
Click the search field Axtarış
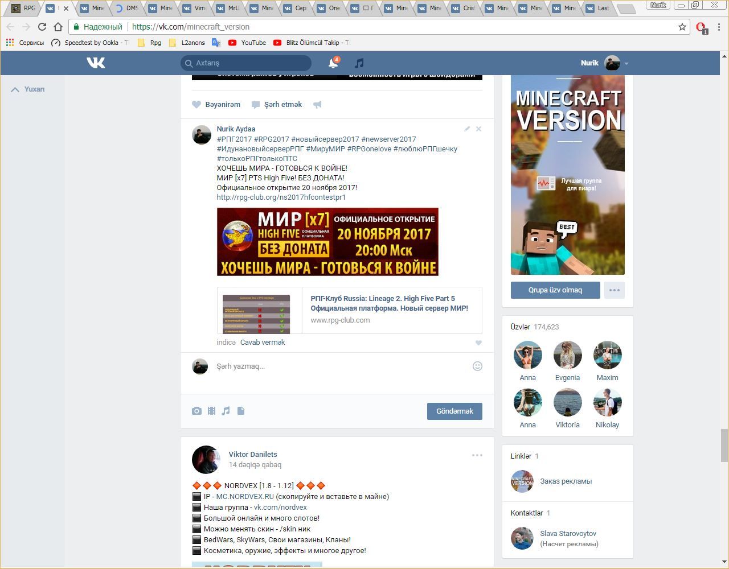pos(246,63)
